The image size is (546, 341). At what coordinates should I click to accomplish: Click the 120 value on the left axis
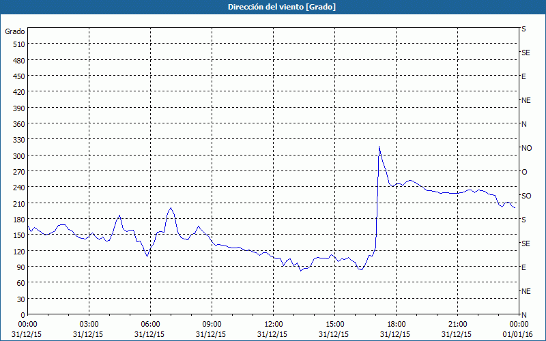19,251
